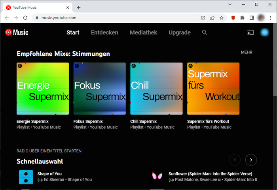Close the YouTube Music tab
This screenshot has height=190, width=277.
(68, 8)
